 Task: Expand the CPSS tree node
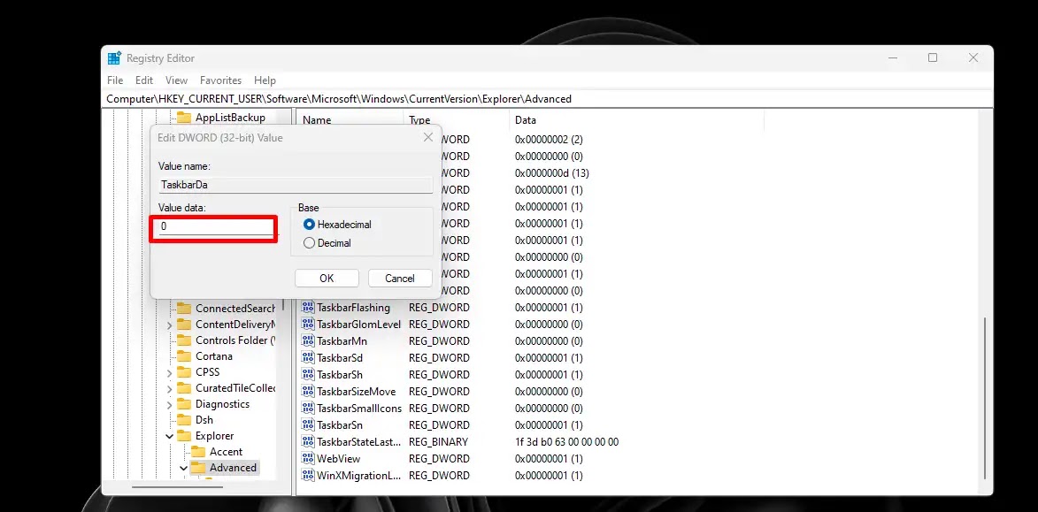pyautogui.click(x=169, y=372)
